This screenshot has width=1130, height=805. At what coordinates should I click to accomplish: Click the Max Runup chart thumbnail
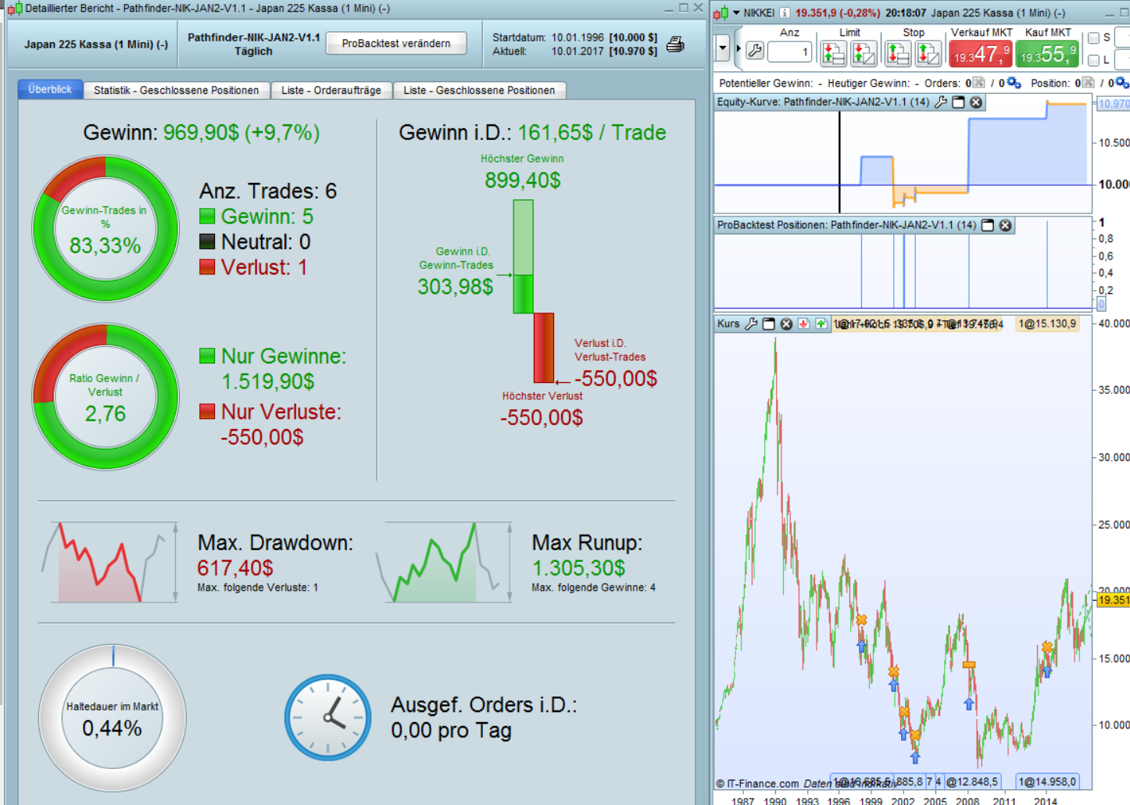coord(444,562)
